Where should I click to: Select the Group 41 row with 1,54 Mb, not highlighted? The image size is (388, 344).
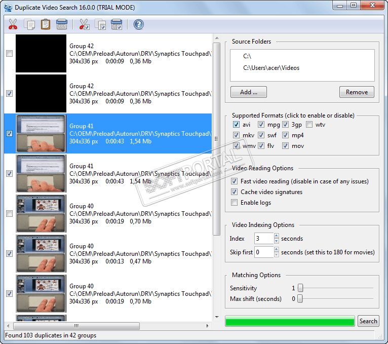pos(108,173)
